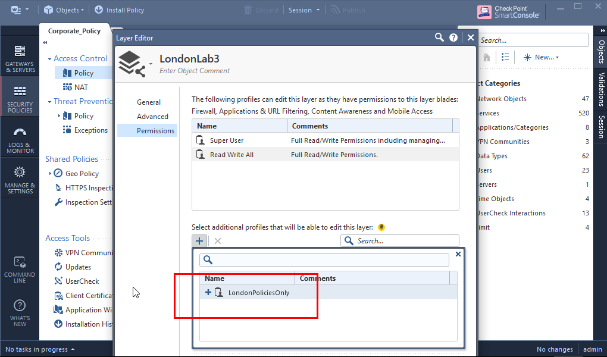Screen dimensions: 607x357
Task: Click the lightbulb tip icon
Action: pyautogui.click(x=381, y=227)
